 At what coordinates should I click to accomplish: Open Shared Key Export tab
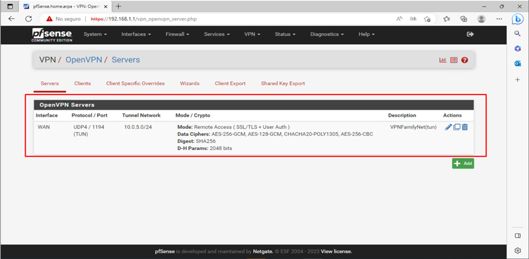pos(283,83)
